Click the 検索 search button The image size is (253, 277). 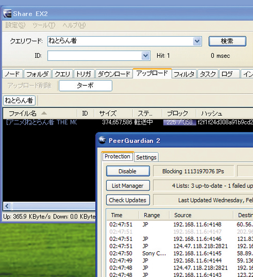(227, 41)
